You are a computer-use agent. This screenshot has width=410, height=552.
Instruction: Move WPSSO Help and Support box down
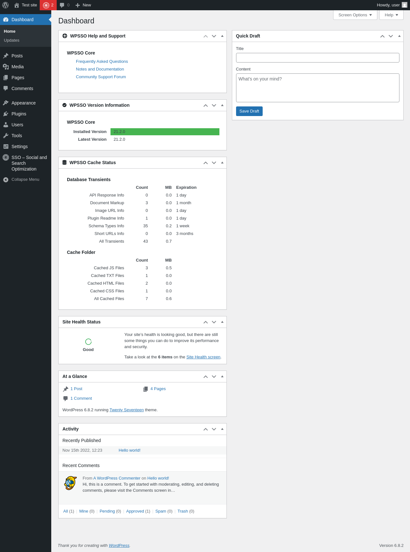click(x=214, y=36)
